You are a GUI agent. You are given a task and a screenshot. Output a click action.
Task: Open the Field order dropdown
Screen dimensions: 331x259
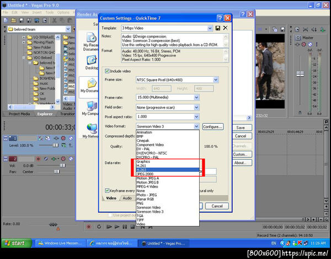click(x=196, y=107)
